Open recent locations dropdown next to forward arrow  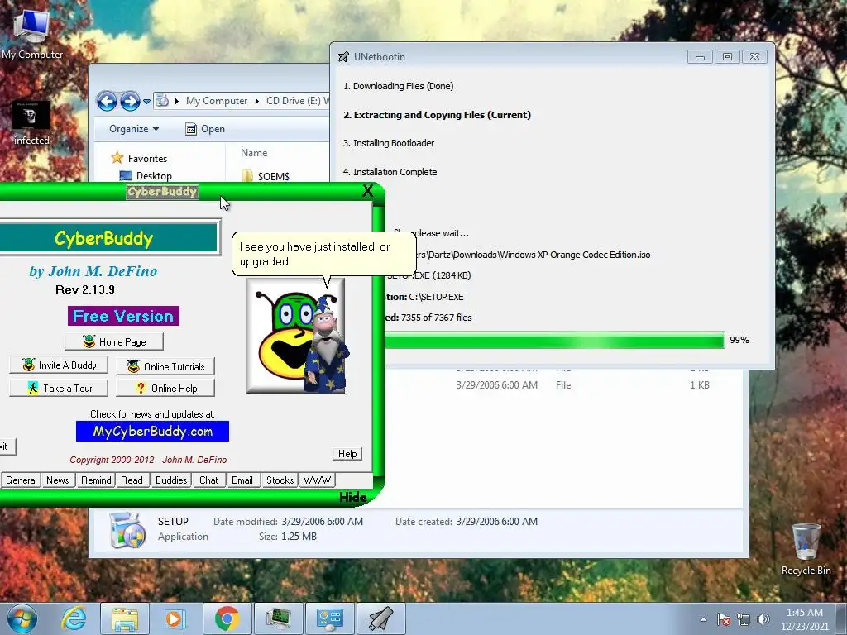[146, 101]
